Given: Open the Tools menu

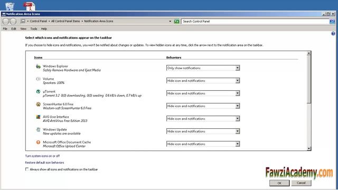Looking at the screenshot, I should 34,28.
